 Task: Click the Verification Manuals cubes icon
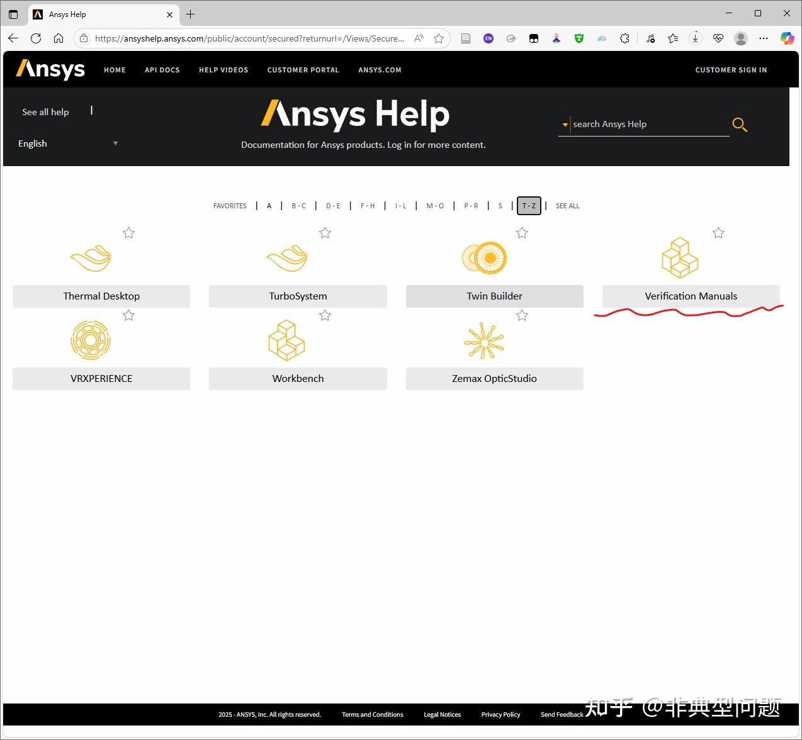[680, 258]
